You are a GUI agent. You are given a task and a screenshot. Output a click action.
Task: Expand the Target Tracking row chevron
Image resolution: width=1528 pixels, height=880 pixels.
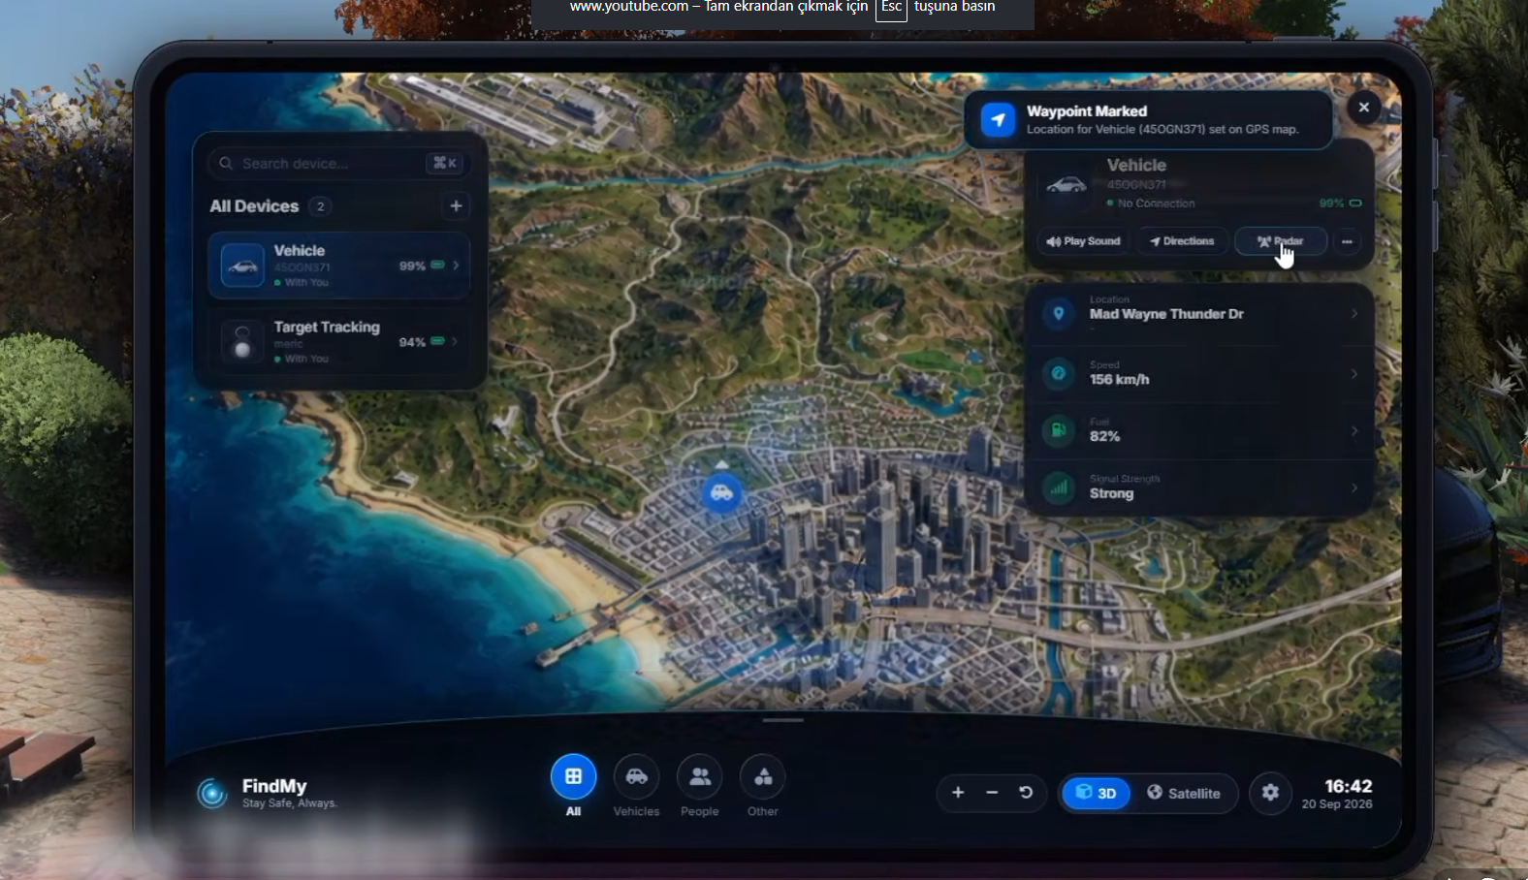click(x=455, y=341)
